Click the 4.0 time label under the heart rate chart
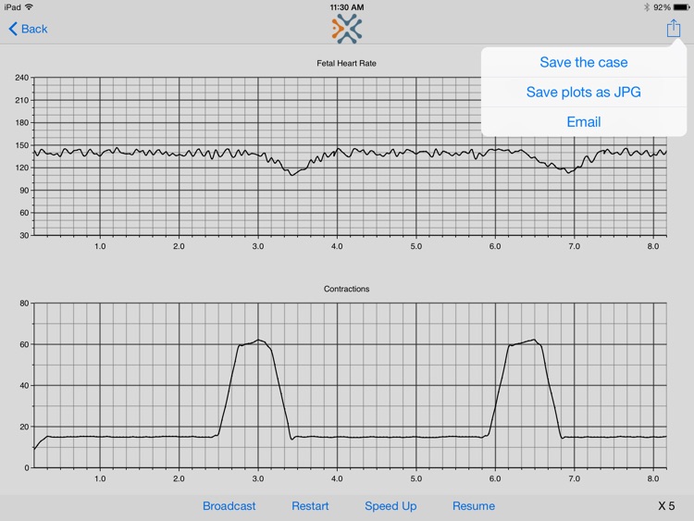Viewport: 694px width, 521px height. click(337, 246)
